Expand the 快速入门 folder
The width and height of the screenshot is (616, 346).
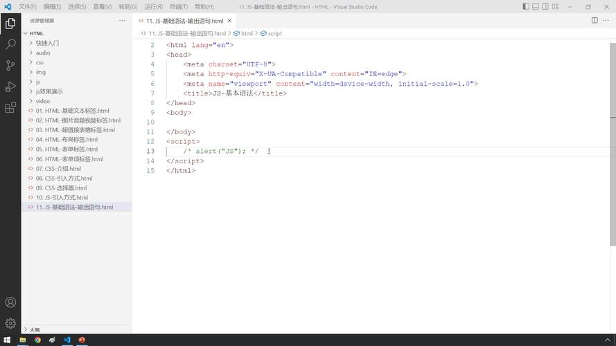31,43
